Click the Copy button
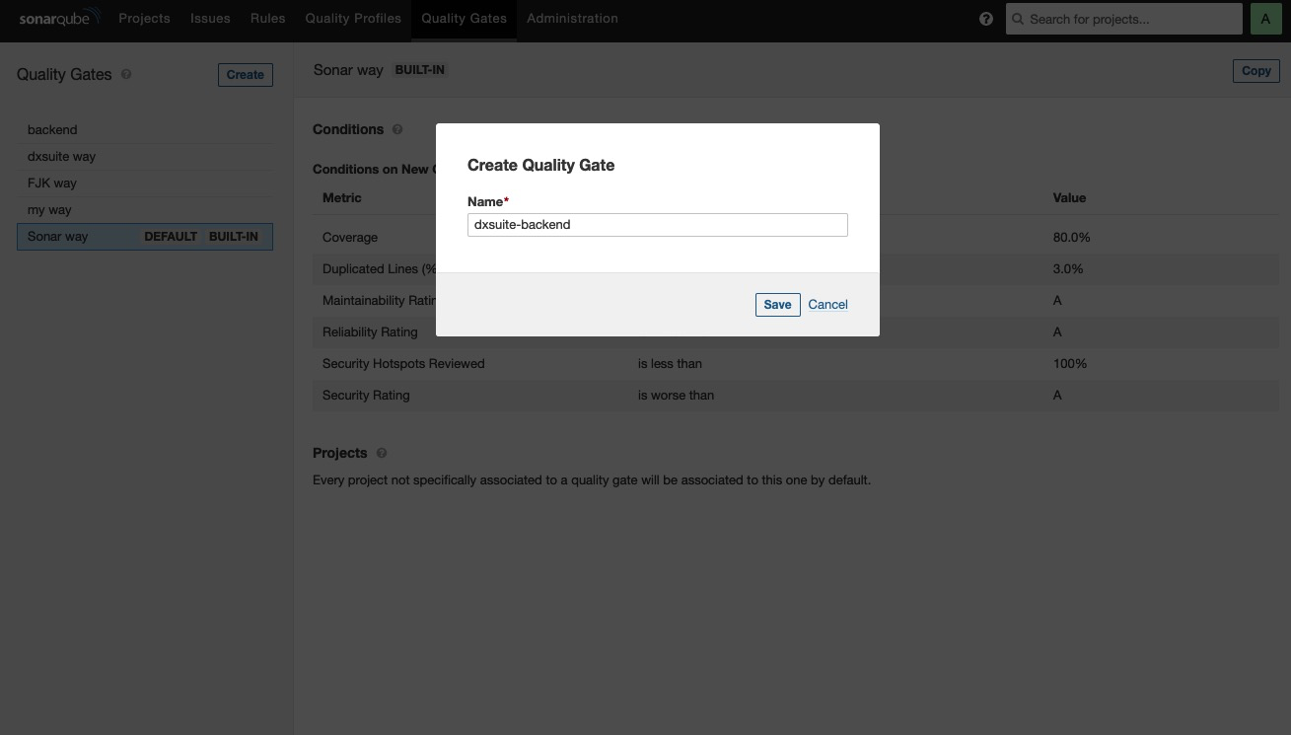 pyautogui.click(x=1255, y=70)
